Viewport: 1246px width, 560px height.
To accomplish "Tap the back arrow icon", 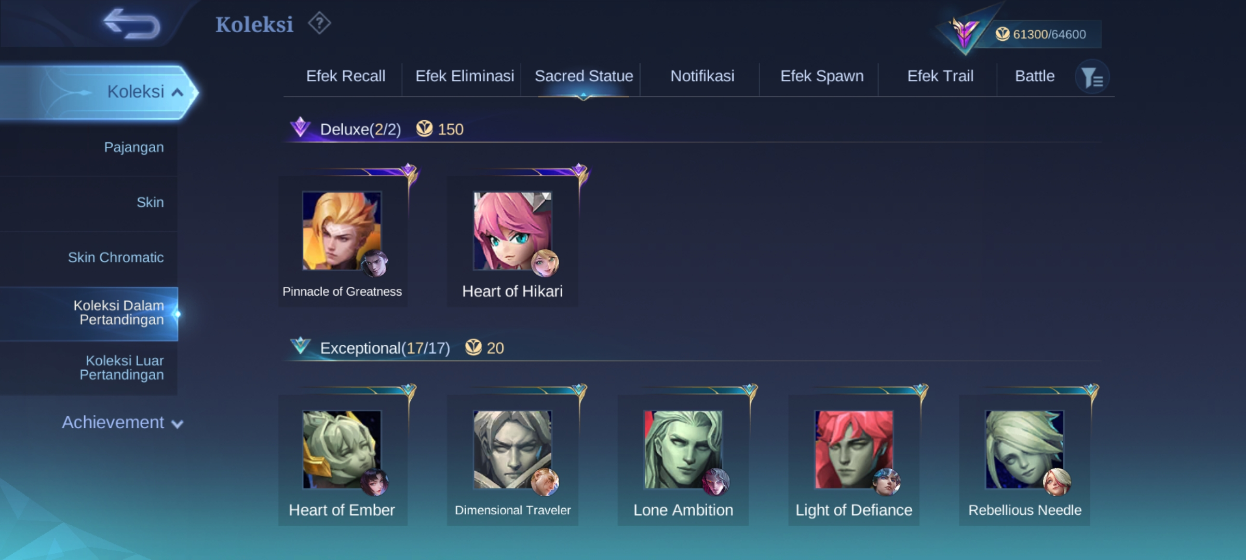I will point(132,24).
